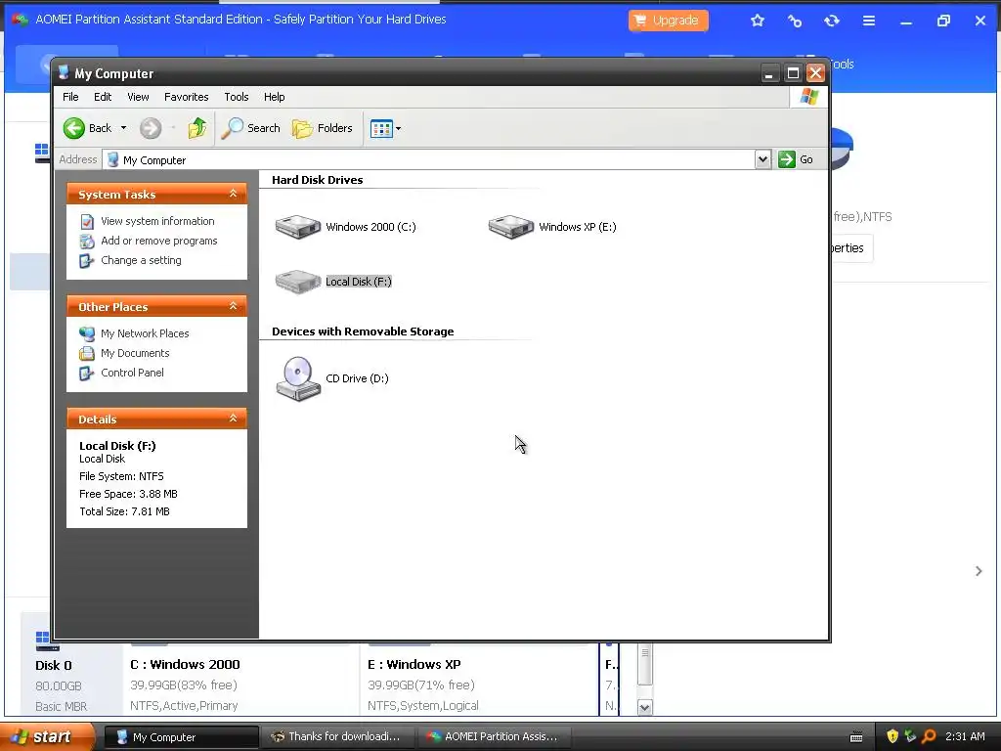Open the Windows 2000 (C:) drive icon
This screenshot has width=1001, height=751.
point(297,227)
